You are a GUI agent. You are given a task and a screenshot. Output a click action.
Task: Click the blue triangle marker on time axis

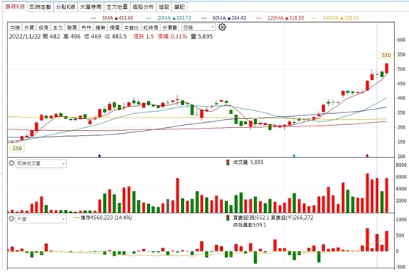99,156
